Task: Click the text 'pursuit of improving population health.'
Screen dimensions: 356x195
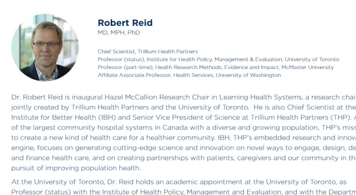Action: pyautogui.click(x=76, y=168)
